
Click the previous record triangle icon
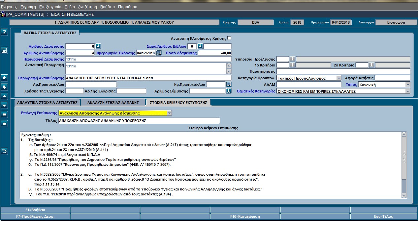(x=4, y=96)
